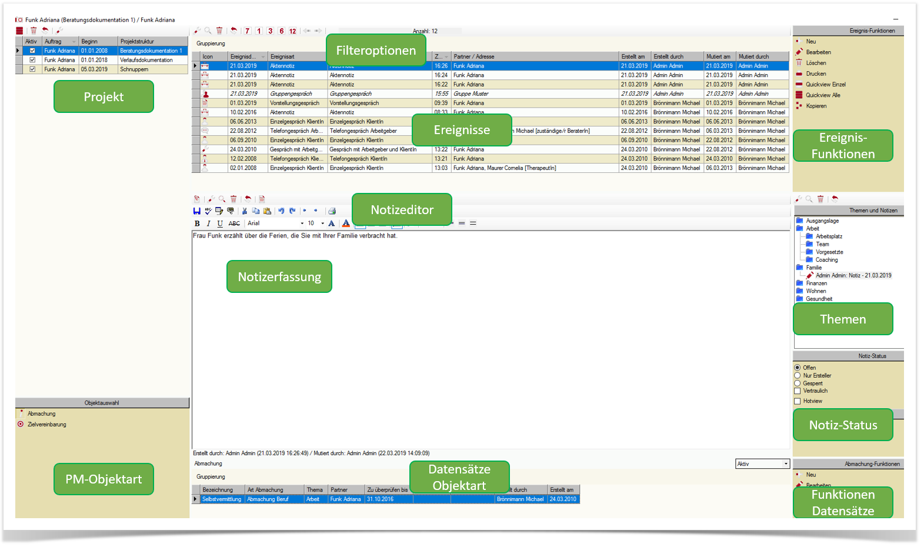This screenshot has width=924, height=547.
Task: Select the Gesperrt note status
Action: (798, 383)
